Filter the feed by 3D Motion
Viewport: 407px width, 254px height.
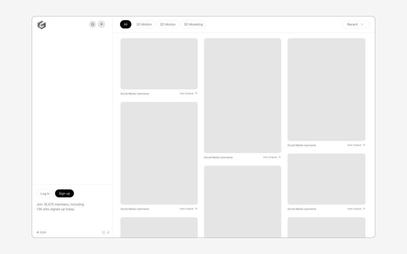[x=144, y=24]
